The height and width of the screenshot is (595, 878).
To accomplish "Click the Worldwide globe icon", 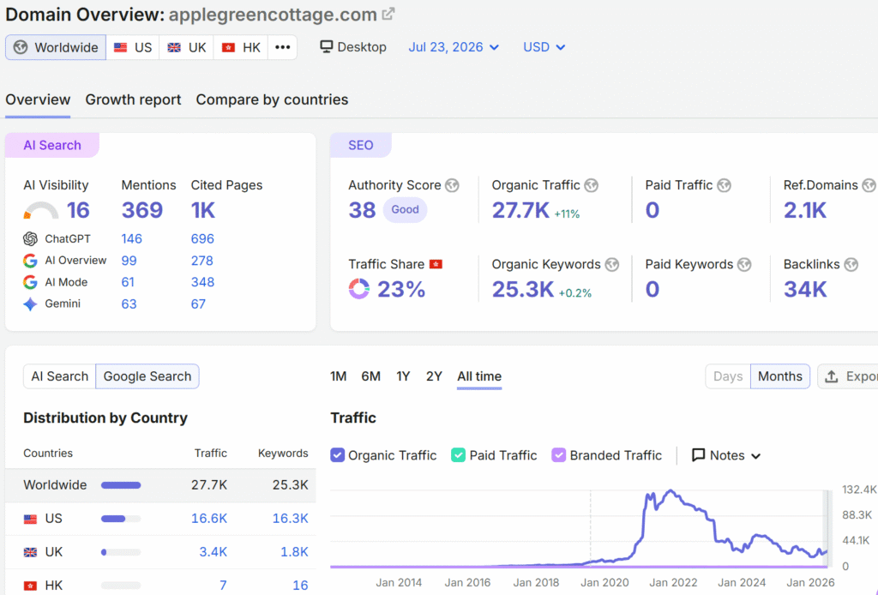I will click(x=21, y=47).
